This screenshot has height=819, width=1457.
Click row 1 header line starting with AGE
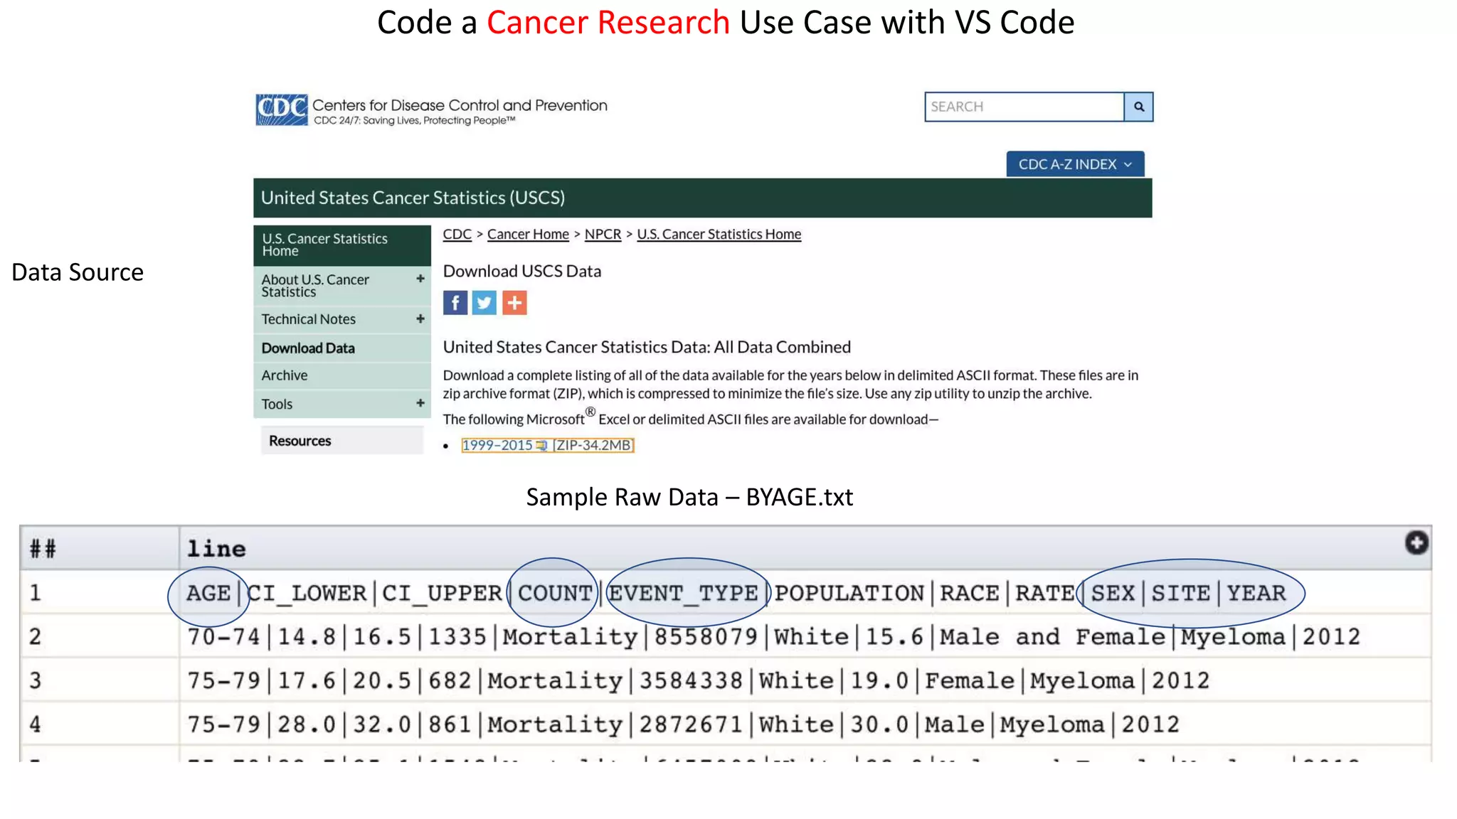[736, 593]
